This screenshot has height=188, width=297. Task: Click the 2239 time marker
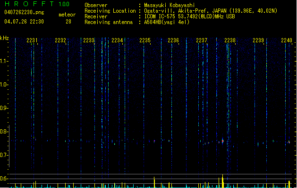pos(258,40)
